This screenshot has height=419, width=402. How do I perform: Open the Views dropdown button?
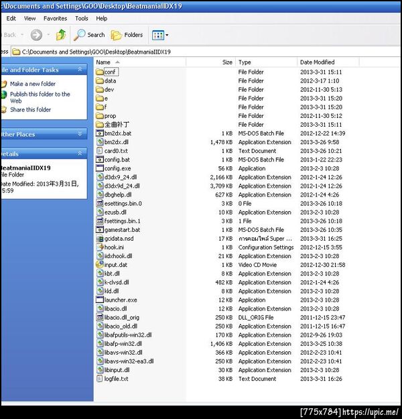(x=160, y=35)
